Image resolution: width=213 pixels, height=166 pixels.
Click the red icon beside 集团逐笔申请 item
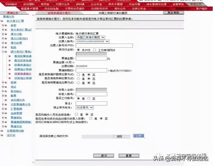pyautogui.click(x=10, y=61)
